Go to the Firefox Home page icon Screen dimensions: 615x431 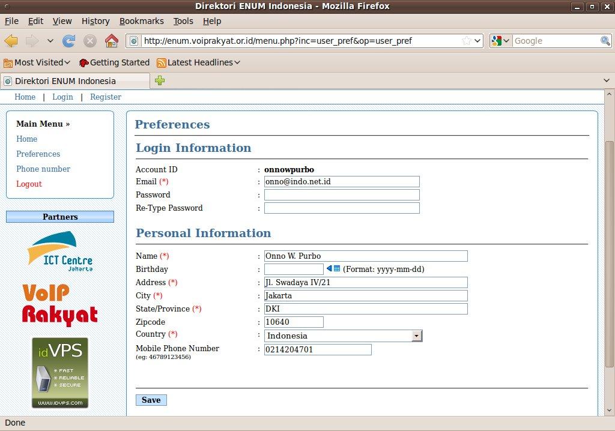[111, 41]
